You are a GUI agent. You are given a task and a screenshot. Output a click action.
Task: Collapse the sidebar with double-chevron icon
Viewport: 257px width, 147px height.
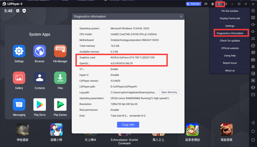(253, 4)
